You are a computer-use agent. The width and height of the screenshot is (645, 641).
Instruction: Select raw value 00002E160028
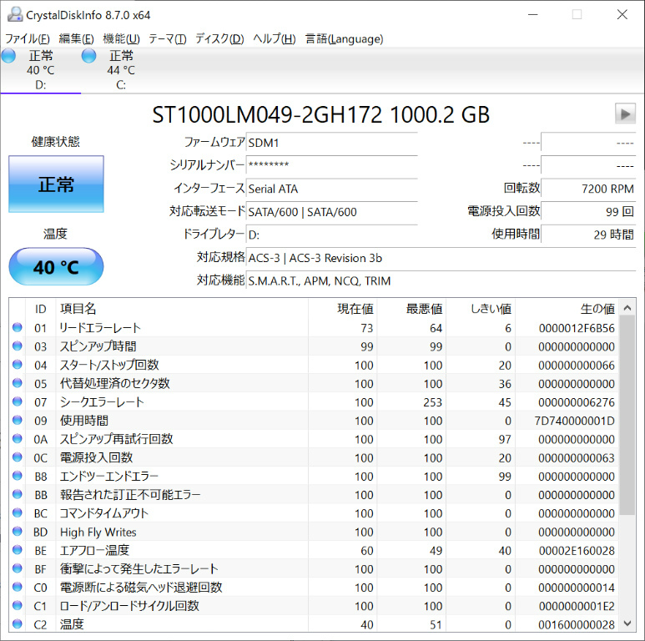point(577,551)
